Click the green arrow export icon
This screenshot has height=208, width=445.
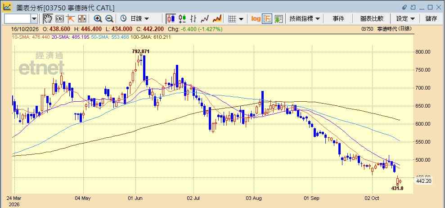pos(279,19)
